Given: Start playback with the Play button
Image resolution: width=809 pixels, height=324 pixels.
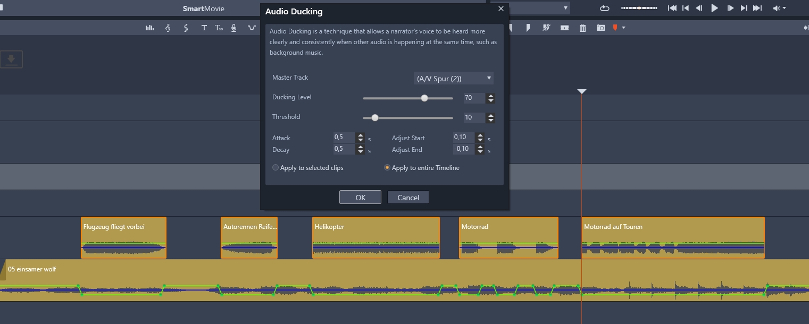Looking at the screenshot, I should point(715,8).
